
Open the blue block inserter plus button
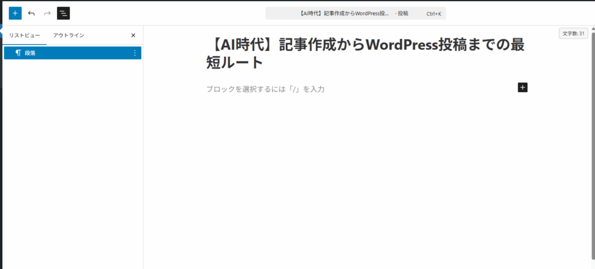(15, 13)
